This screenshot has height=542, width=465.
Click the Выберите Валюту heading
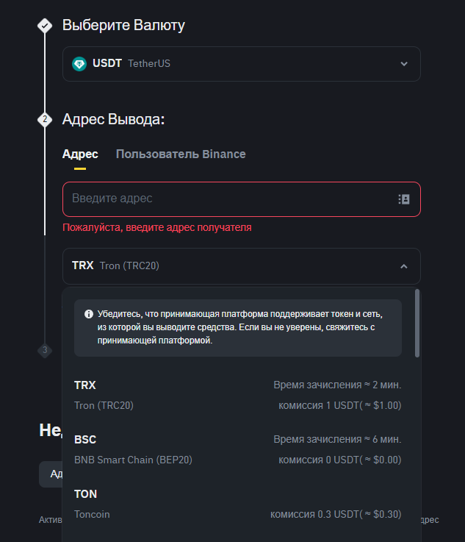click(123, 26)
